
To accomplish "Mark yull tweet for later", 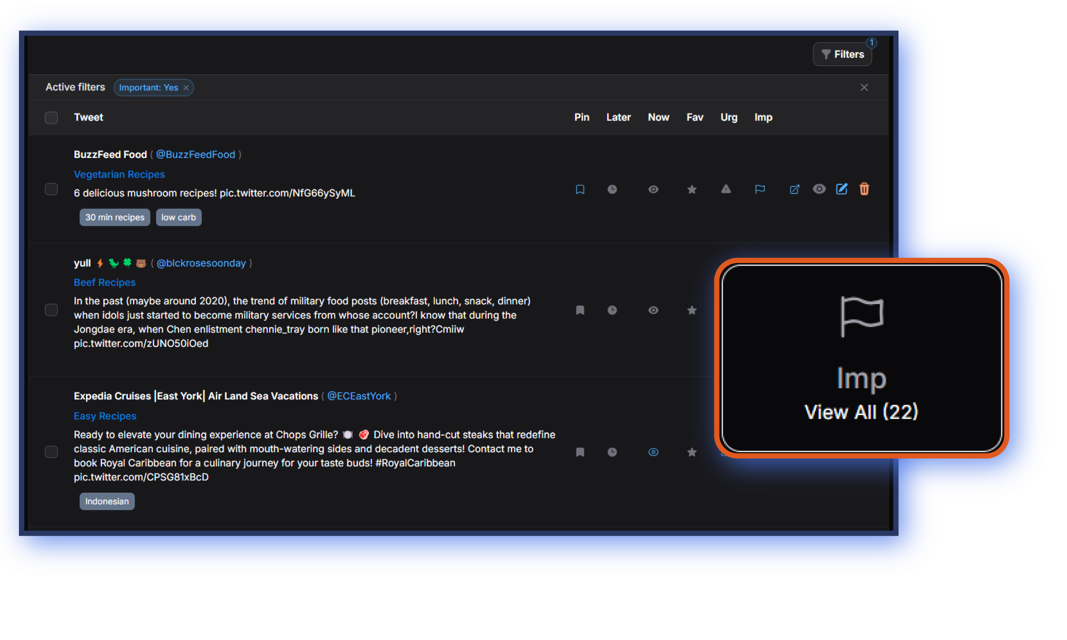I will (612, 310).
